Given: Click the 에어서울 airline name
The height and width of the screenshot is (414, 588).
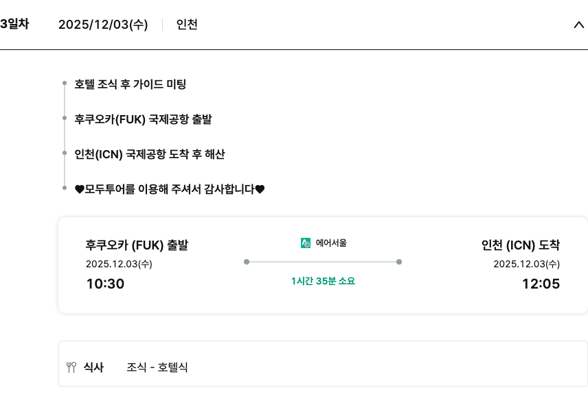Looking at the screenshot, I should tap(331, 243).
